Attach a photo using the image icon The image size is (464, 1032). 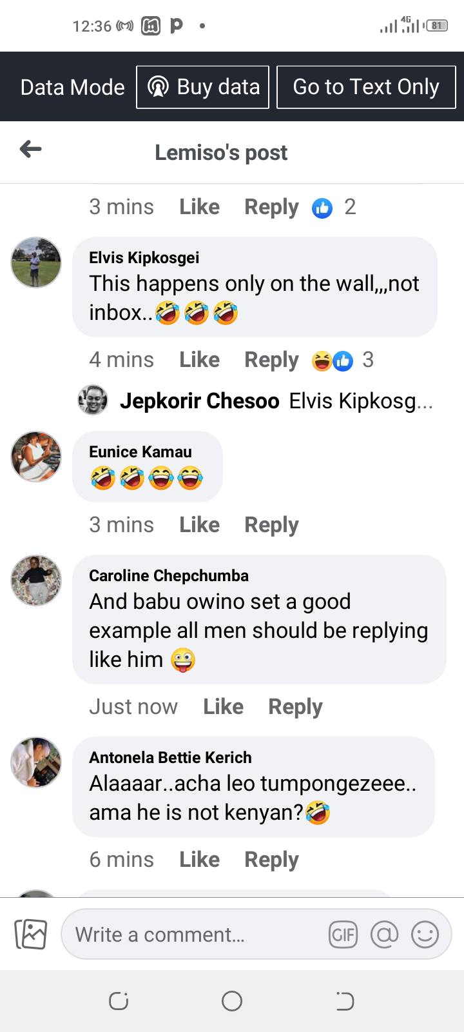30,934
